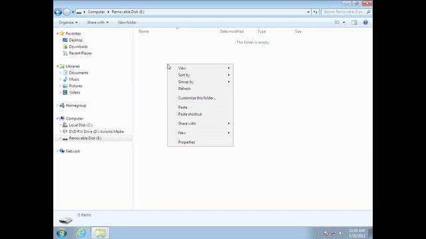Viewport: 426px width, 239px height.
Task: Choose Properties from the context menu
Action: click(x=200, y=142)
